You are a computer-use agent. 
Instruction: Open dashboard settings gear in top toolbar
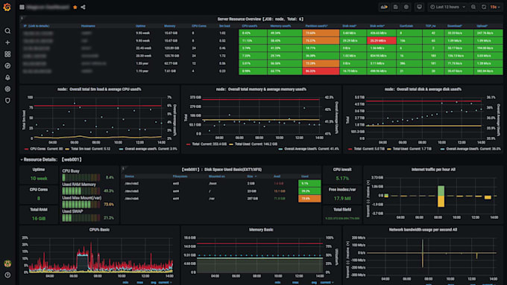coord(406,7)
